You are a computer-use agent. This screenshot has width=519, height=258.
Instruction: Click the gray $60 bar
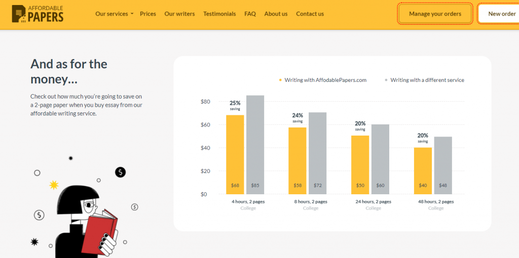pyautogui.click(x=380, y=159)
